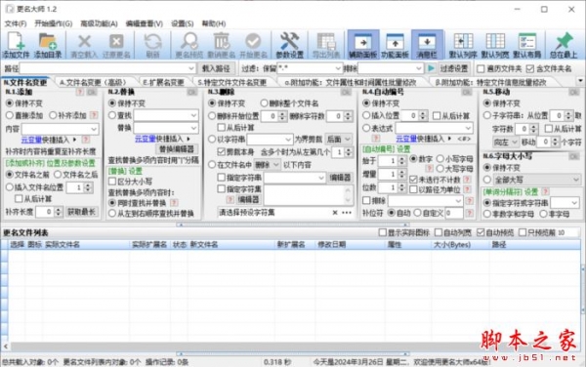This screenshot has width=586, height=367.
Task: Click the 默认列序 default column order icon
Action: (x=463, y=45)
